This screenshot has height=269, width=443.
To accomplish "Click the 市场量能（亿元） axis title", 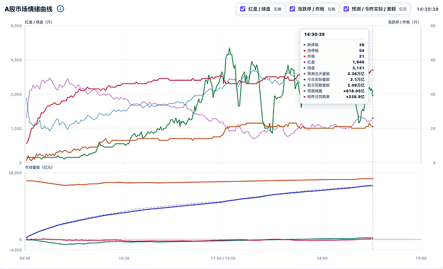I will [x=39, y=168].
